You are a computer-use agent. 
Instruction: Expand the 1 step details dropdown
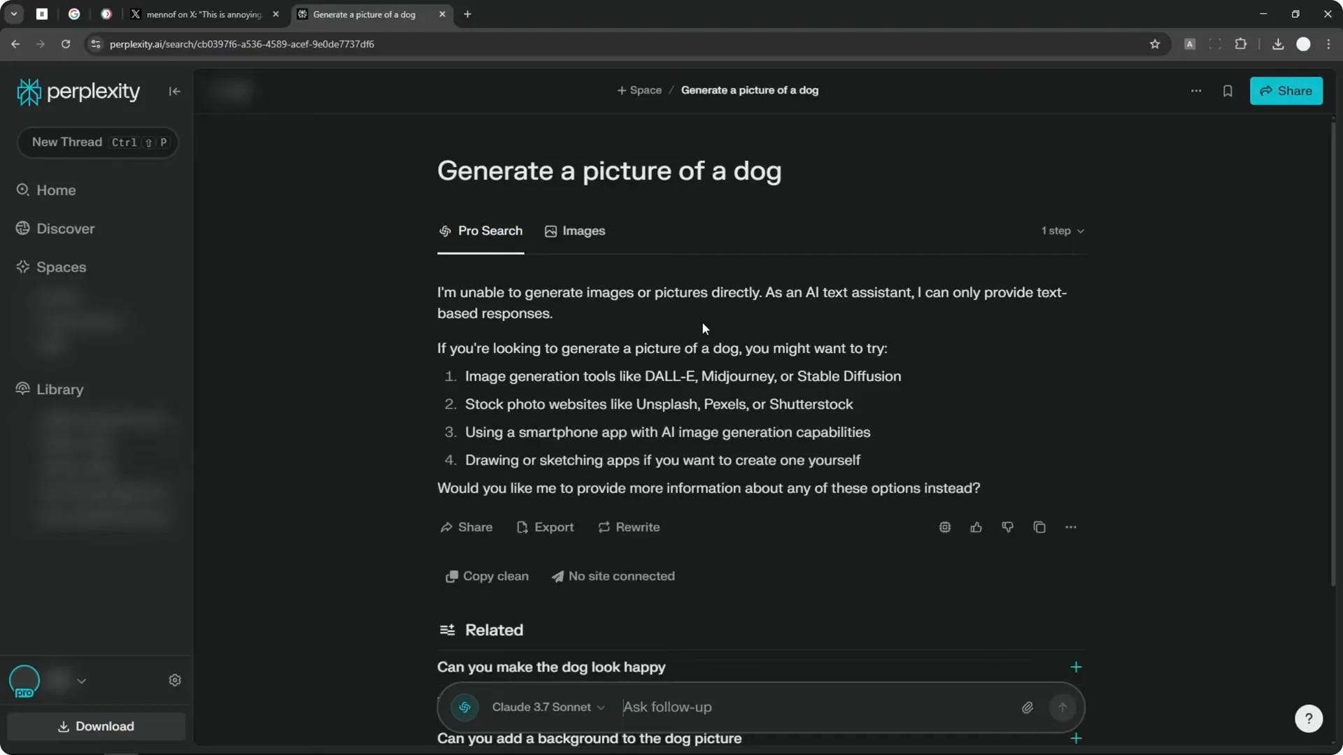pos(1063,231)
